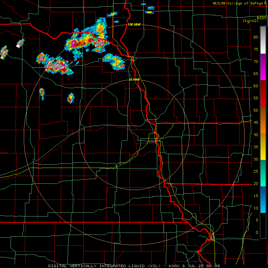This screenshot has height=268, width=268.
Task: Click the 65 value on the VIL scale
Action: click(x=256, y=74)
